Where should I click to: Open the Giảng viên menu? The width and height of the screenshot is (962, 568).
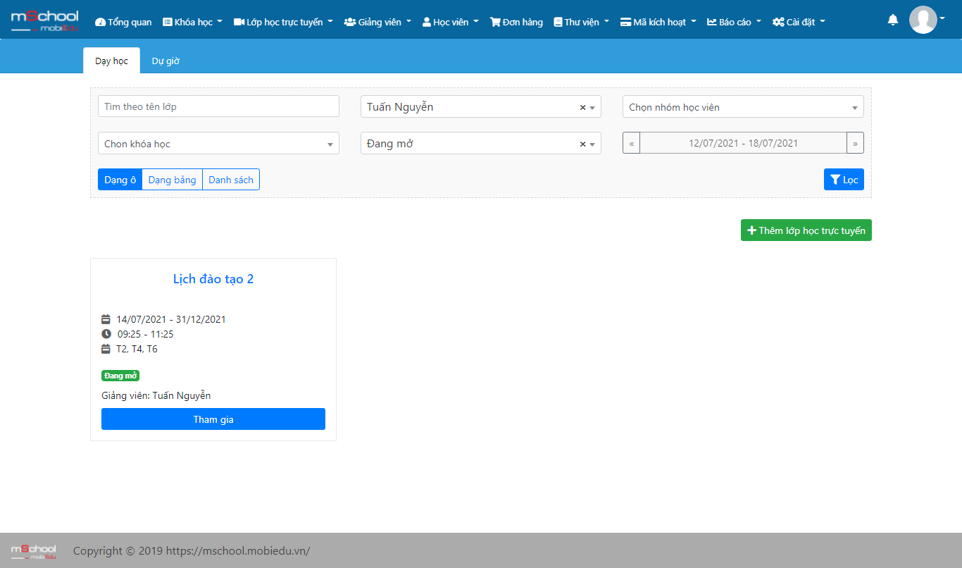(377, 22)
